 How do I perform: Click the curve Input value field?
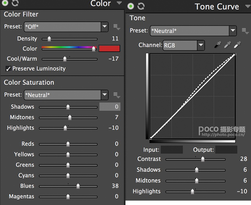172,149
